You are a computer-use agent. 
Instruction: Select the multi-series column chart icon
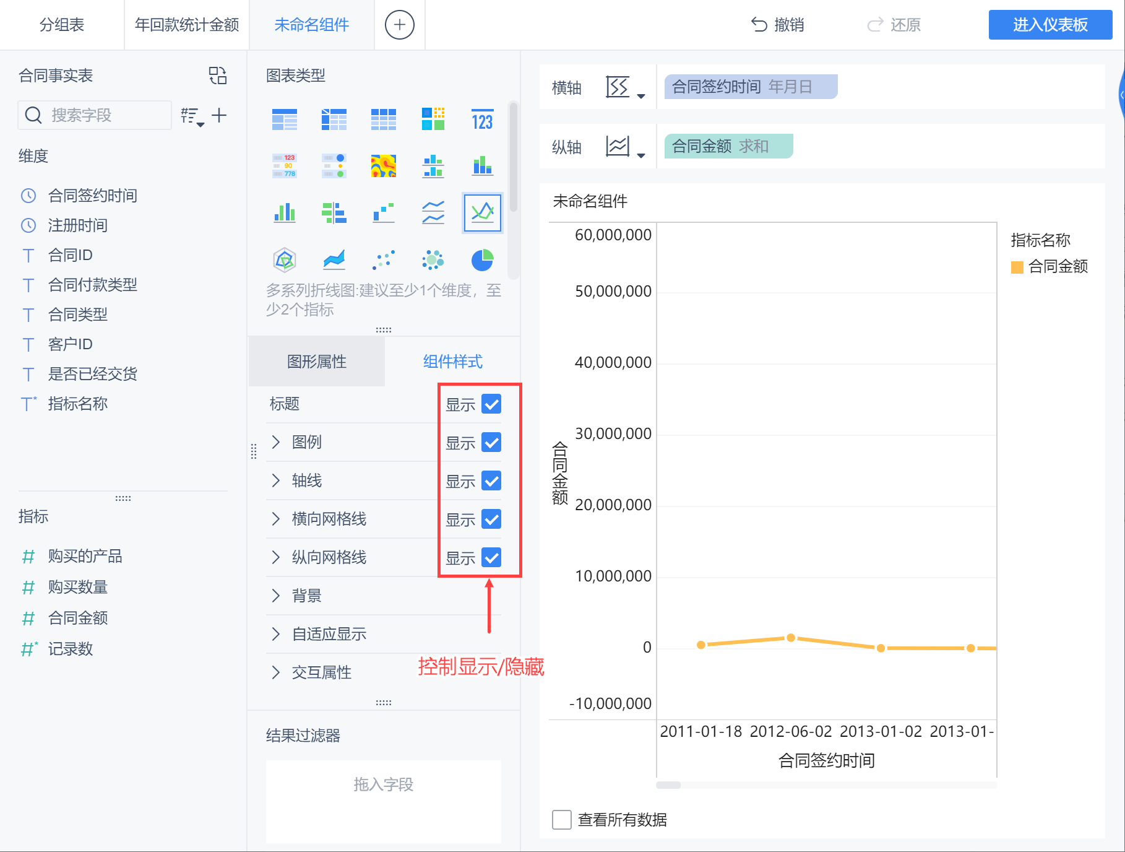click(x=285, y=212)
